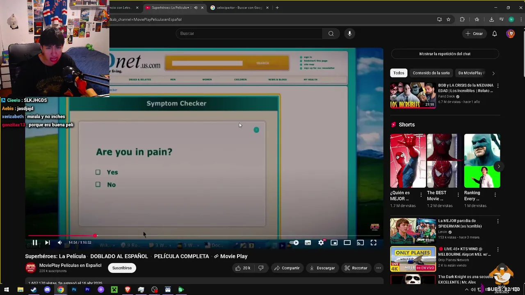Open a new browser tab
Viewport: 525px width, 295px height.
click(x=277, y=7)
